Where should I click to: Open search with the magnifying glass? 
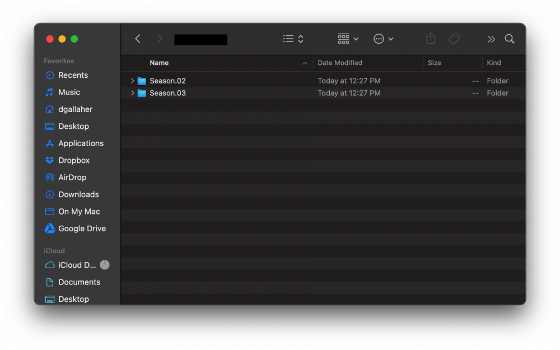tap(510, 39)
